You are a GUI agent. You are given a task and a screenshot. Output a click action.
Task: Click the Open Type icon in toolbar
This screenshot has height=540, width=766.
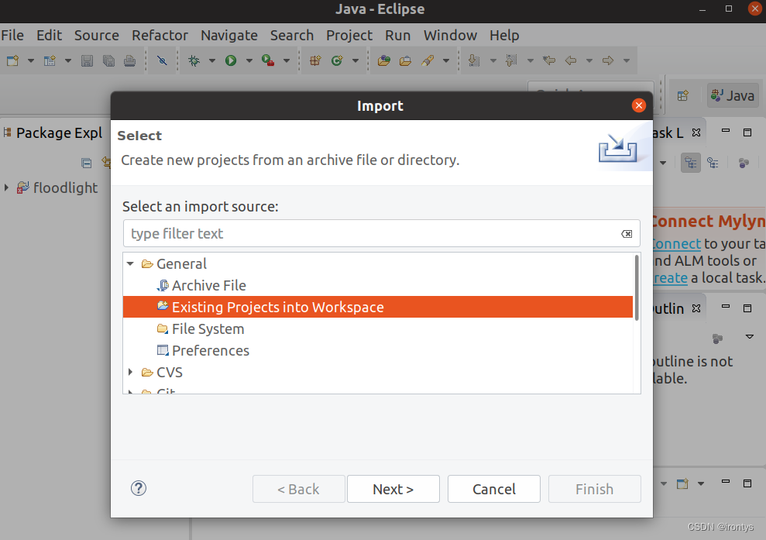tap(384, 60)
